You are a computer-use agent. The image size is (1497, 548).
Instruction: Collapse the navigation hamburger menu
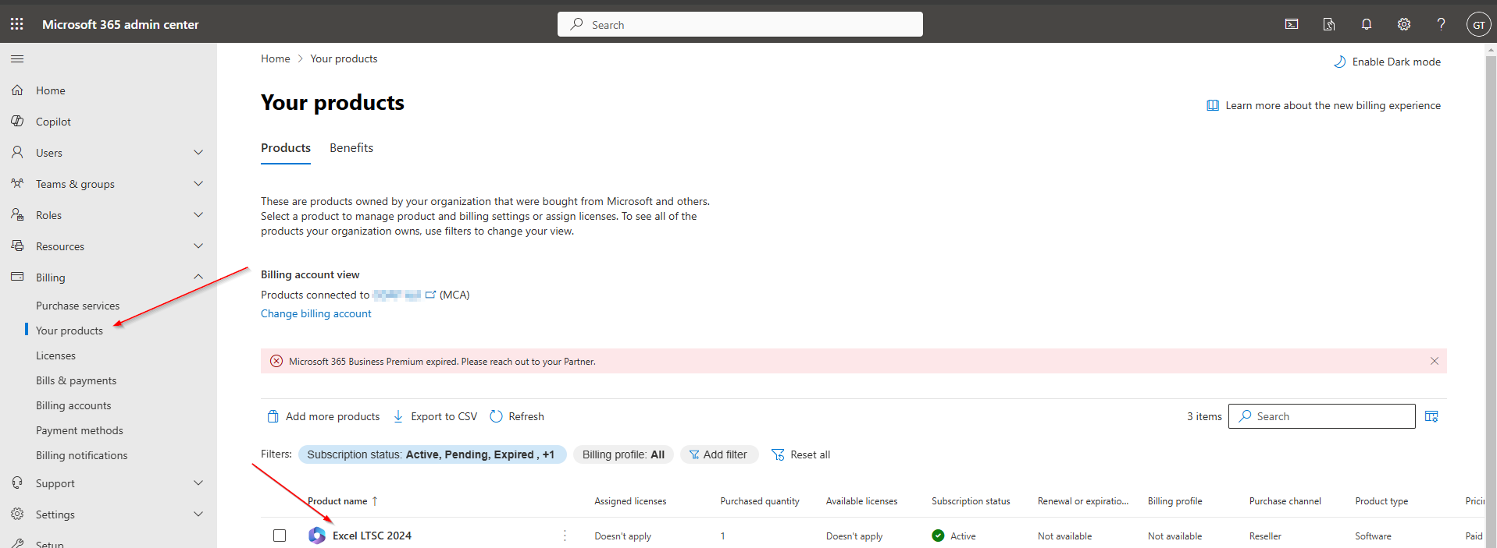point(17,58)
